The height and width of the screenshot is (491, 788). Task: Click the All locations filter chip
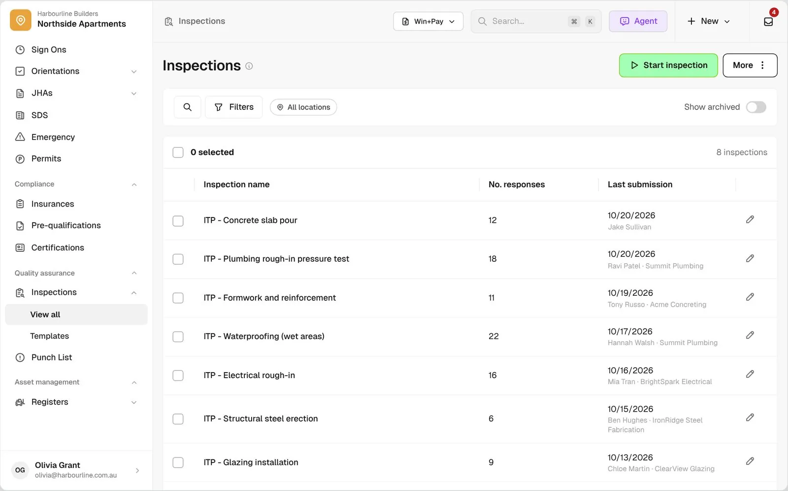point(303,107)
